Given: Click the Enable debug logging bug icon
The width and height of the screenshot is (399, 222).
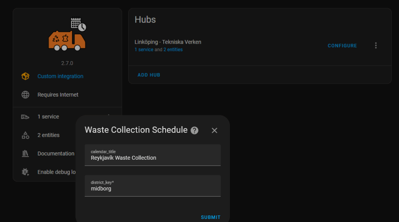Looking at the screenshot, I should [25, 172].
